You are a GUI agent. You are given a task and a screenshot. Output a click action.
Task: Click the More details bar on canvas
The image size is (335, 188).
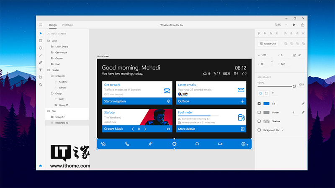tap(211, 129)
